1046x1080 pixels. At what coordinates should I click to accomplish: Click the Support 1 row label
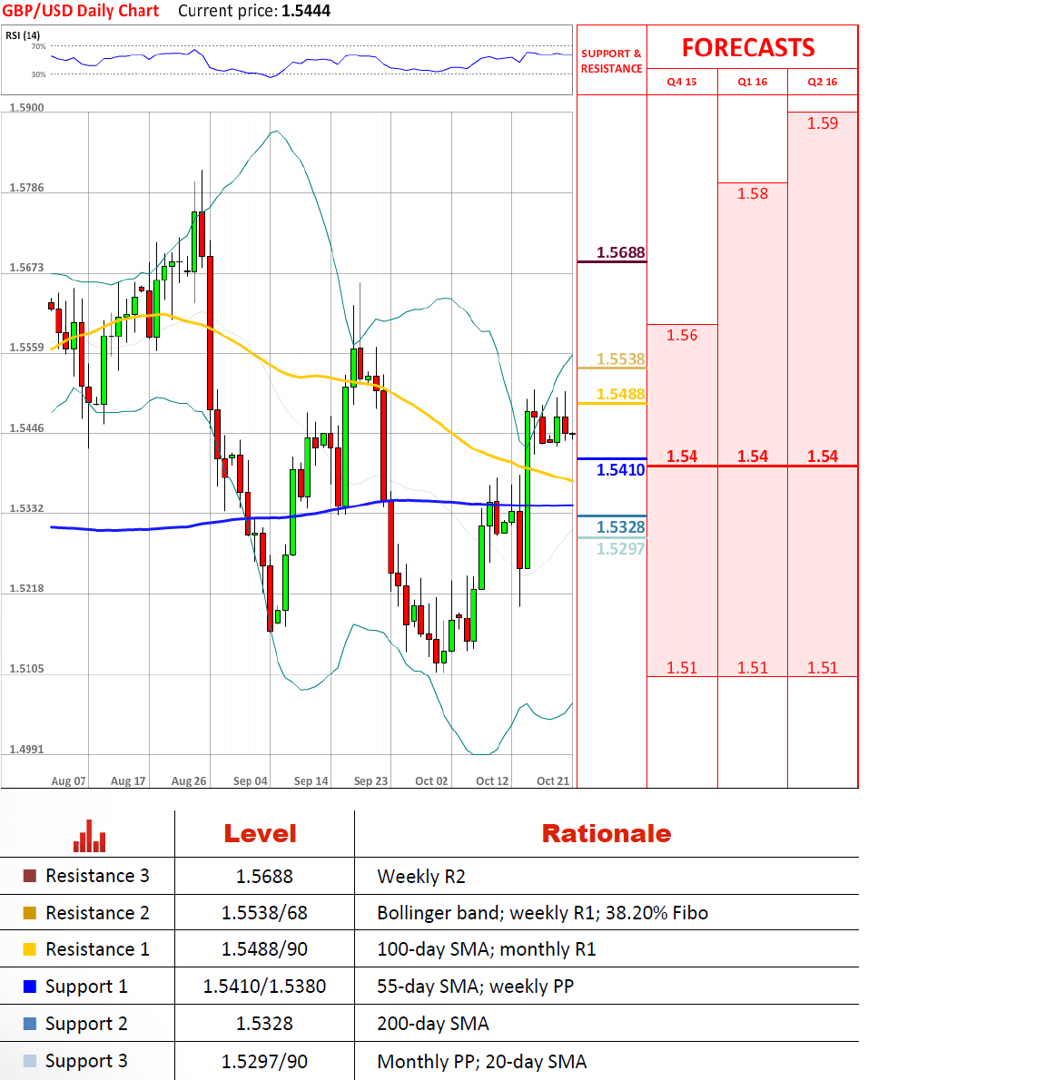[86, 987]
